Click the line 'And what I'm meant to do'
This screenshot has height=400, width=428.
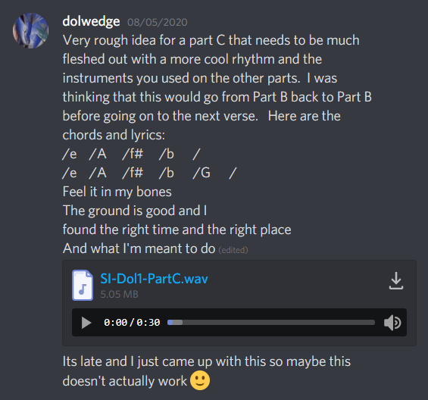coord(139,248)
